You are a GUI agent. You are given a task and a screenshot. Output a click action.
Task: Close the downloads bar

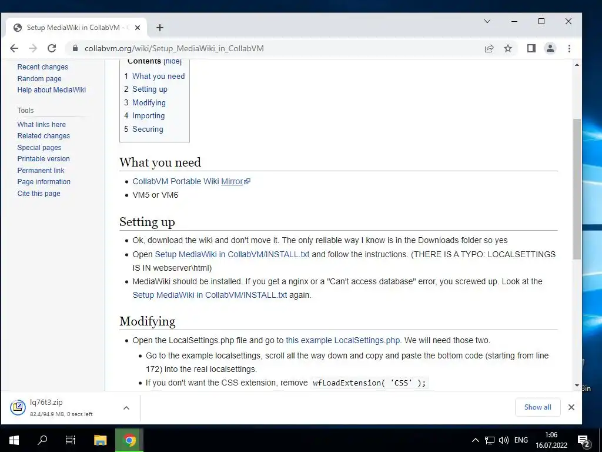point(571,407)
